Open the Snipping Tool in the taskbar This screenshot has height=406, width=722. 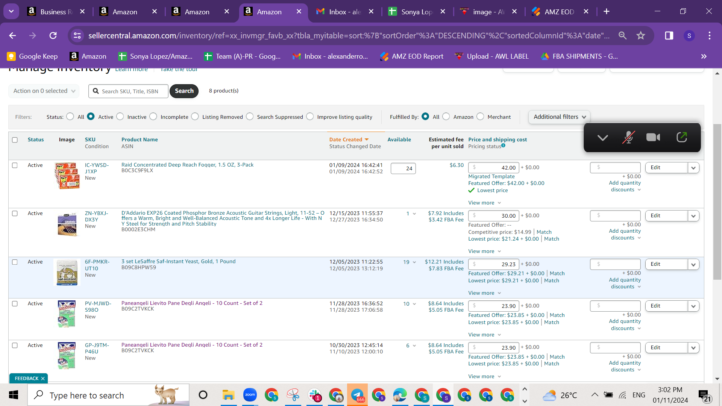[293, 395]
